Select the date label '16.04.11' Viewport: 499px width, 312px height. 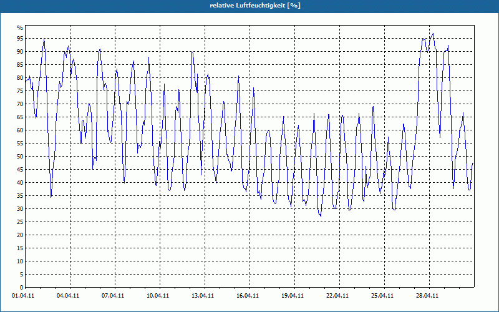tap(247, 295)
